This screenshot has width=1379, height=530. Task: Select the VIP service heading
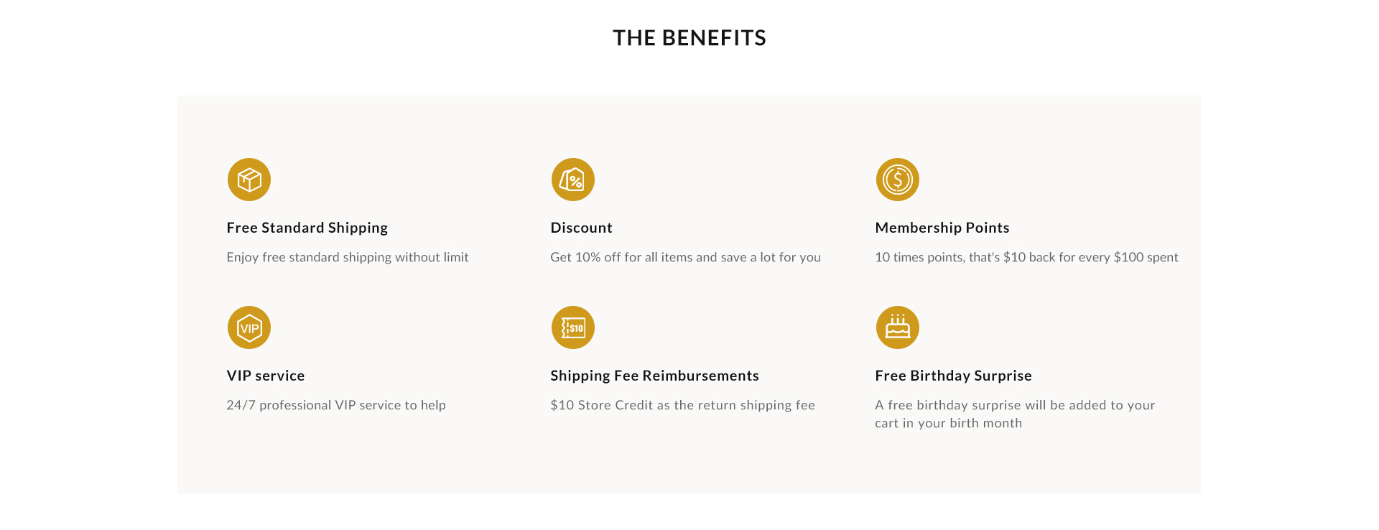266,376
